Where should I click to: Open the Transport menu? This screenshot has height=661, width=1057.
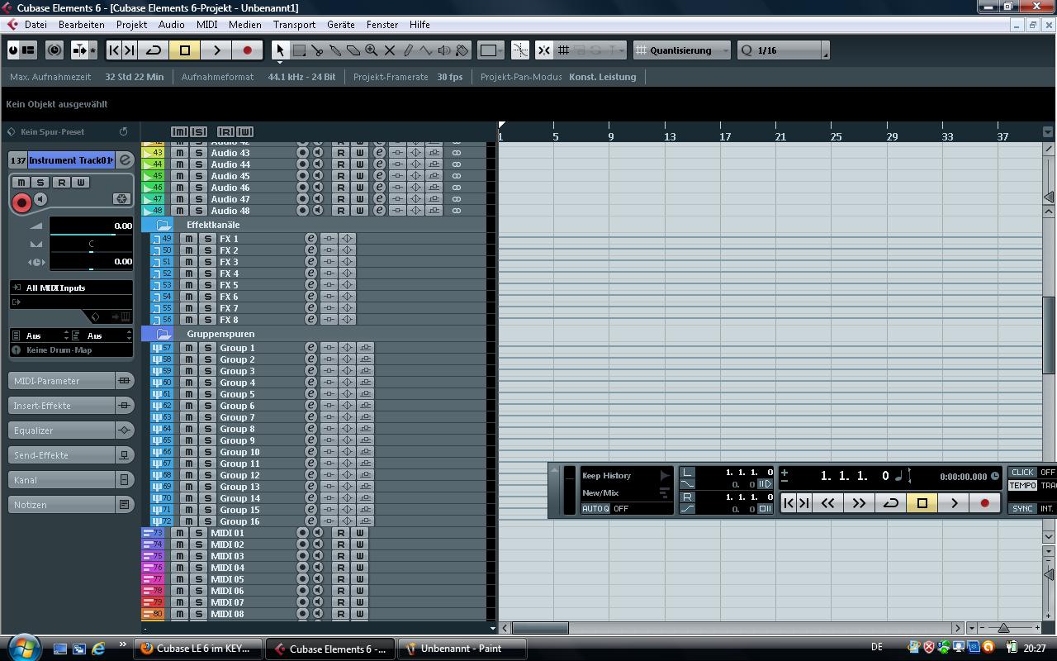pos(294,25)
